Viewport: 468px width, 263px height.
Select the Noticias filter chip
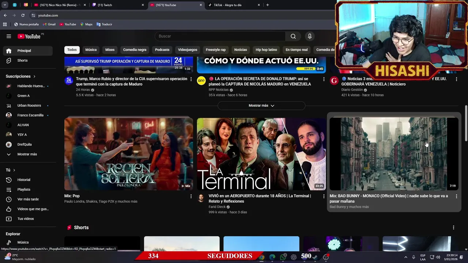click(241, 50)
